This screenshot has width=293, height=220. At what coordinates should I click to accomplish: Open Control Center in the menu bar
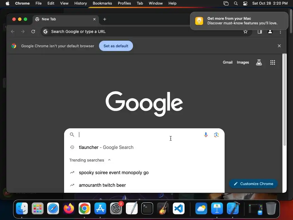245,3
